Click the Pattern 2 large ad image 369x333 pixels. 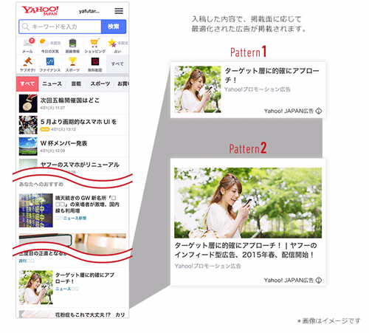(x=248, y=203)
